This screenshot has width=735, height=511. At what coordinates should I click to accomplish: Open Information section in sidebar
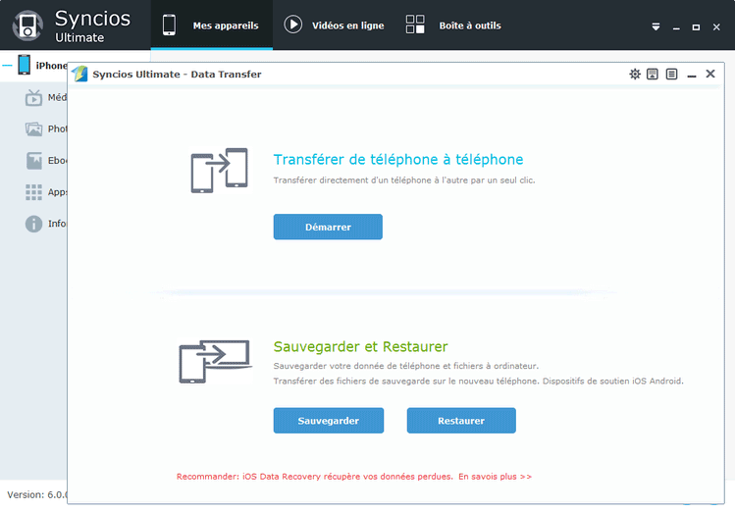[46, 224]
